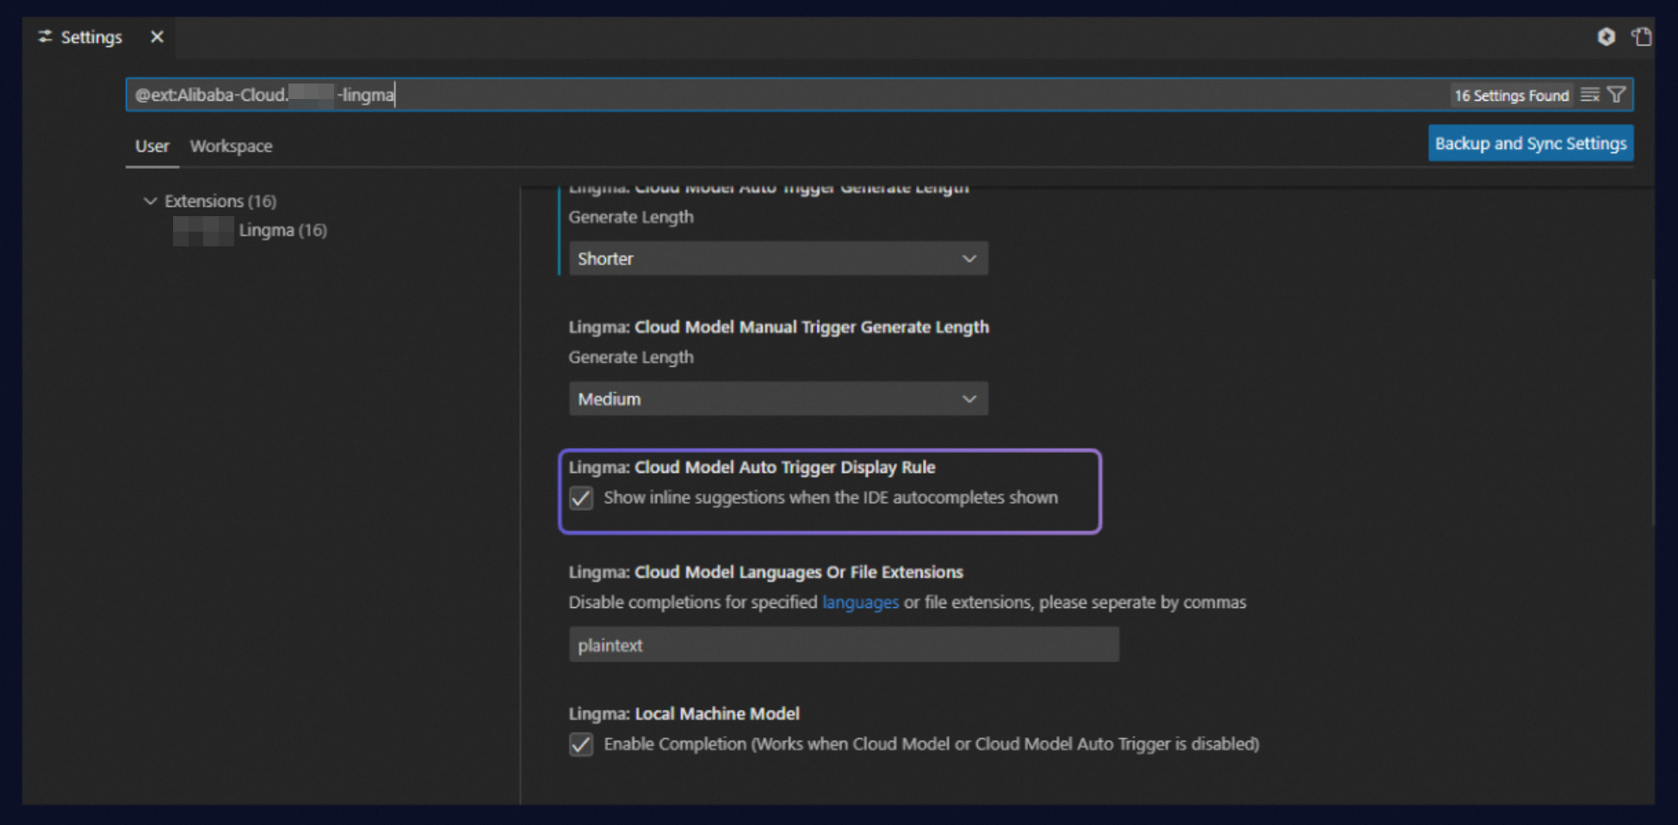Image resolution: width=1678 pixels, height=825 pixels.
Task: Click Backup and Sync Settings button
Action: 1531,144
